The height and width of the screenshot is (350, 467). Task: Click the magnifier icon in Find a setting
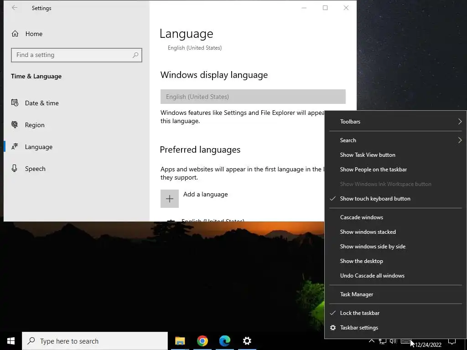135,55
